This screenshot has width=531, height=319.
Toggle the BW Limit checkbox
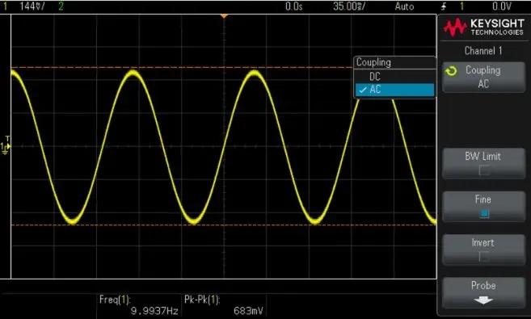(484, 170)
